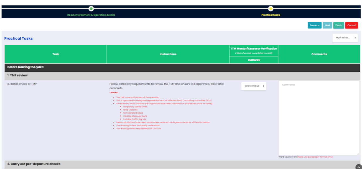Viewport: 362px width, 169px height.
Task: Click the Next button
Action: point(327,25)
